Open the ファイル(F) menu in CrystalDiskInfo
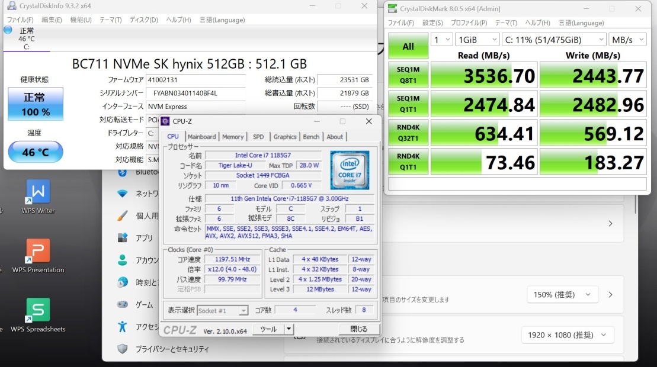 tap(20, 20)
